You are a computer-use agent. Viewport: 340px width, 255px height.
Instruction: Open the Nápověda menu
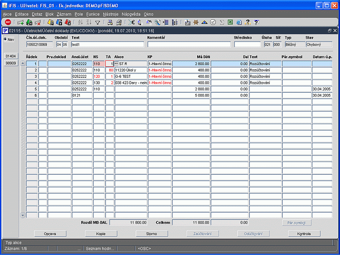(x=131, y=14)
